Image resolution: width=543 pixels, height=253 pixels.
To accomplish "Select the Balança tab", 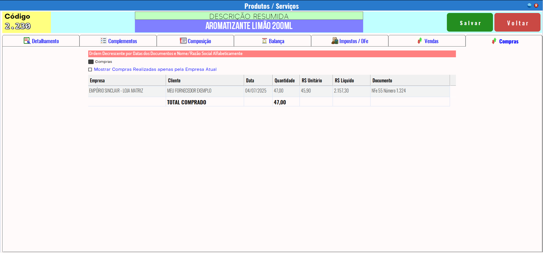I will (x=273, y=41).
